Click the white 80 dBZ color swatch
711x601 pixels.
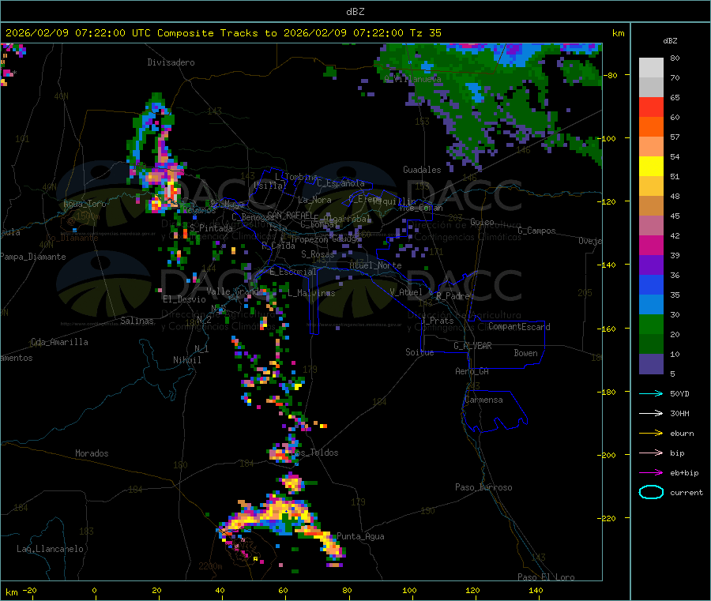point(651,68)
